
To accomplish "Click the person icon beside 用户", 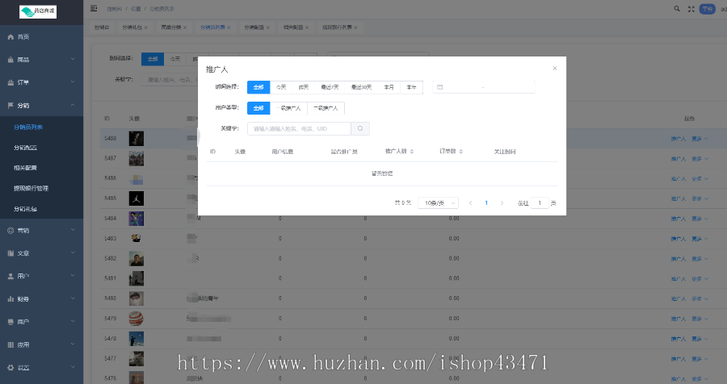I will 11,276.
